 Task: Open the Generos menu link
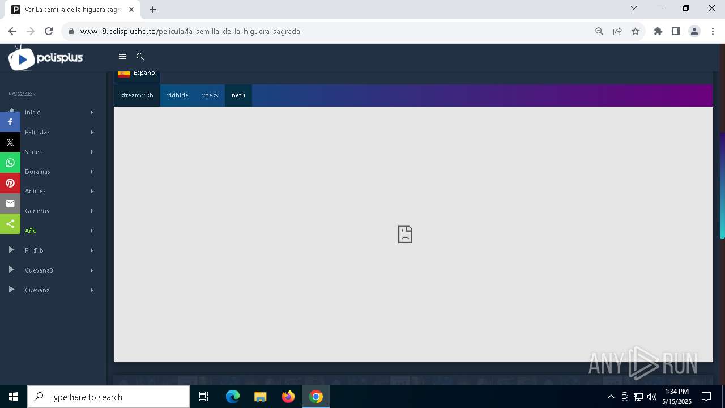point(37,211)
